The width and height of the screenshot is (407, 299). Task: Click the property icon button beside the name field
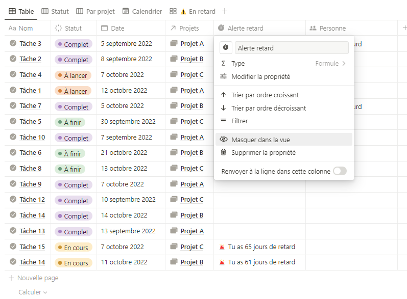[x=226, y=48]
